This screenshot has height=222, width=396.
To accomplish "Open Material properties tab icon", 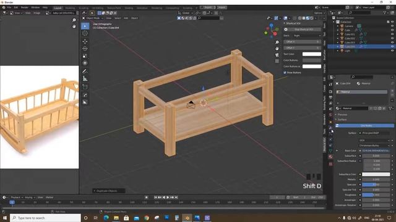I will tap(330, 157).
